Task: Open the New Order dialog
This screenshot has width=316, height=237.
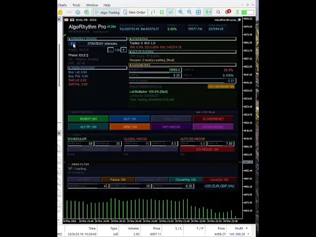Action: pyautogui.click(x=134, y=13)
